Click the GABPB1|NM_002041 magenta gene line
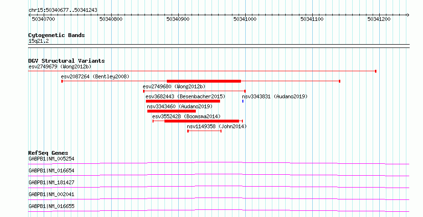 pos(219,198)
